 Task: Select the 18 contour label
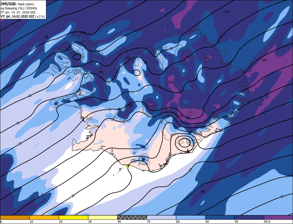(282, 196)
